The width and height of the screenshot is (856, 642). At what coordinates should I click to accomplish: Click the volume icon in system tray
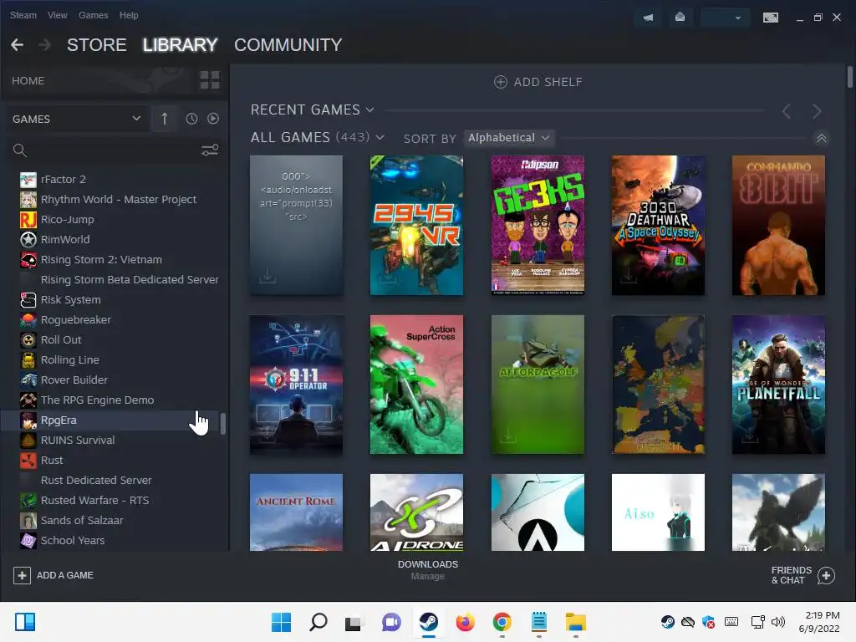[778, 622]
